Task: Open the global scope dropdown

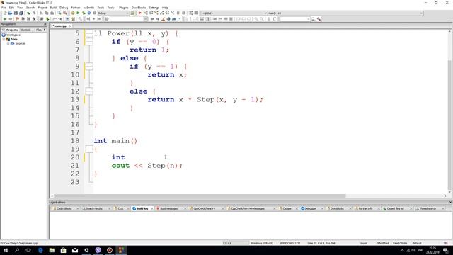Action: point(234,13)
